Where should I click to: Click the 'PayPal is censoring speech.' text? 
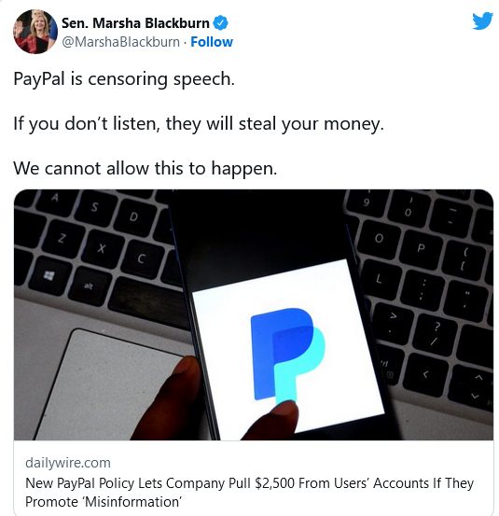(124, 79)
